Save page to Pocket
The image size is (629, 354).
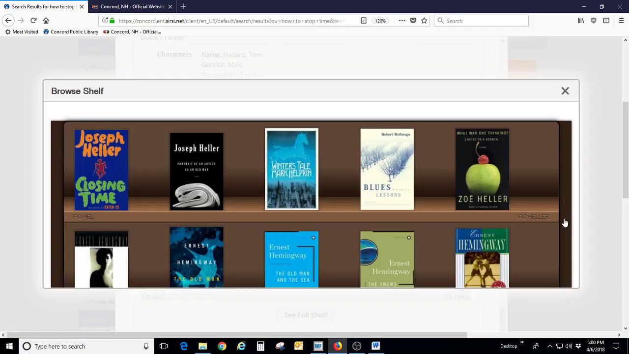pyautogui.click(x=413, y=21)
